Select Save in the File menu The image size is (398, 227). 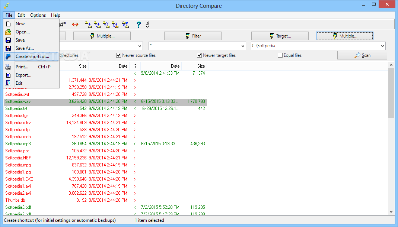32,40
